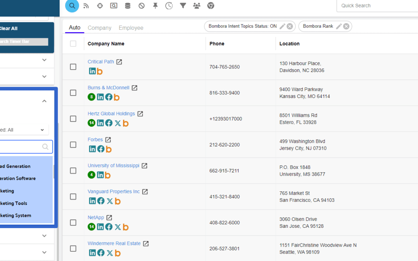
Task: Click green 14 badge for Hertz Global Holdings
Action: click(x=91, y=123)
